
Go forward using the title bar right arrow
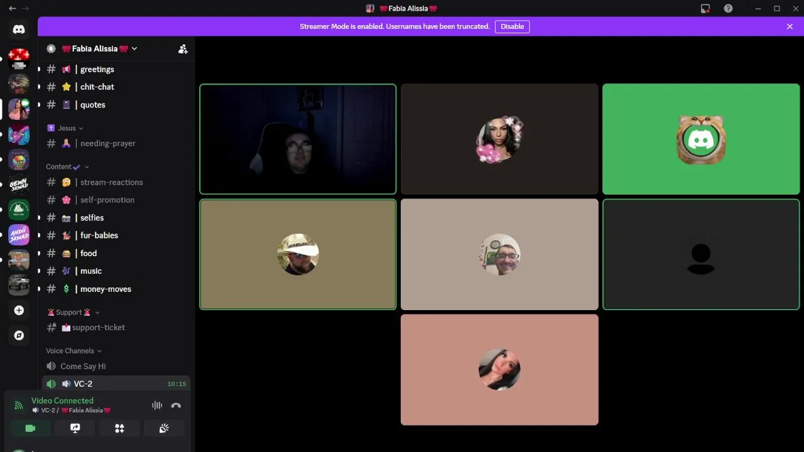point(25,8)
